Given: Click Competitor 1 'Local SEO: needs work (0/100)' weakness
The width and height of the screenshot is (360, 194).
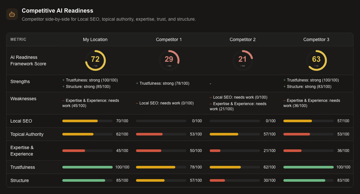Looking at the screenshot, I should [165, 103].
